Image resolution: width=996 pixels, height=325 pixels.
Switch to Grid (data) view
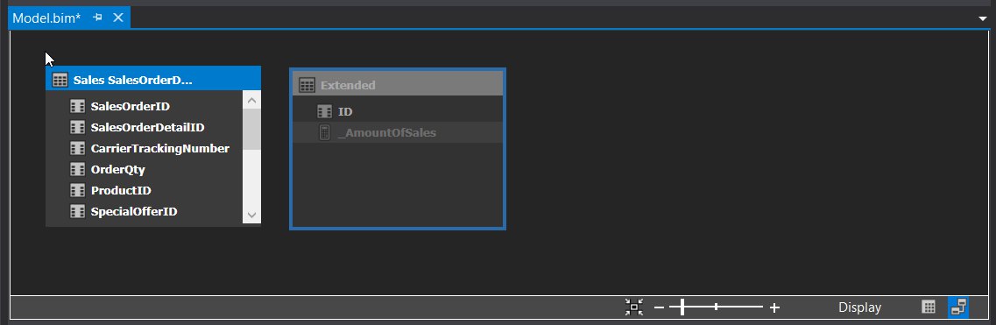929,307
